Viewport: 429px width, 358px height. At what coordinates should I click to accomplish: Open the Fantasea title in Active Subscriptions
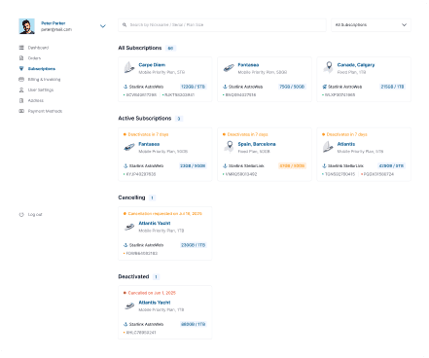click(149, 144)
